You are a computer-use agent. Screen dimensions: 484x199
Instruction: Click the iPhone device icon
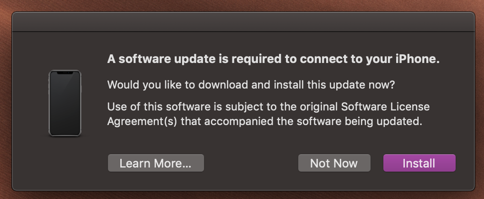point(65,103)
